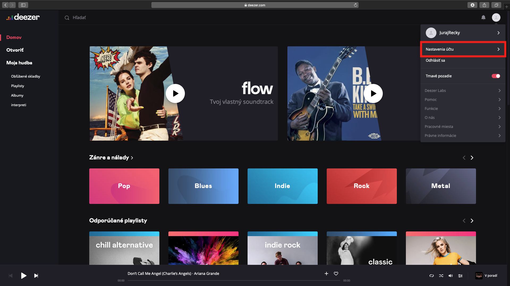510x286 pixels.
Task: Click the Deezer logo
Action: click(23, 17)
